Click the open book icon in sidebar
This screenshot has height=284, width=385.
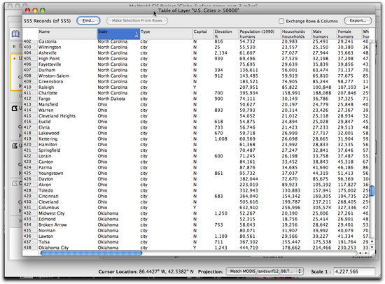tap(15, 34)
